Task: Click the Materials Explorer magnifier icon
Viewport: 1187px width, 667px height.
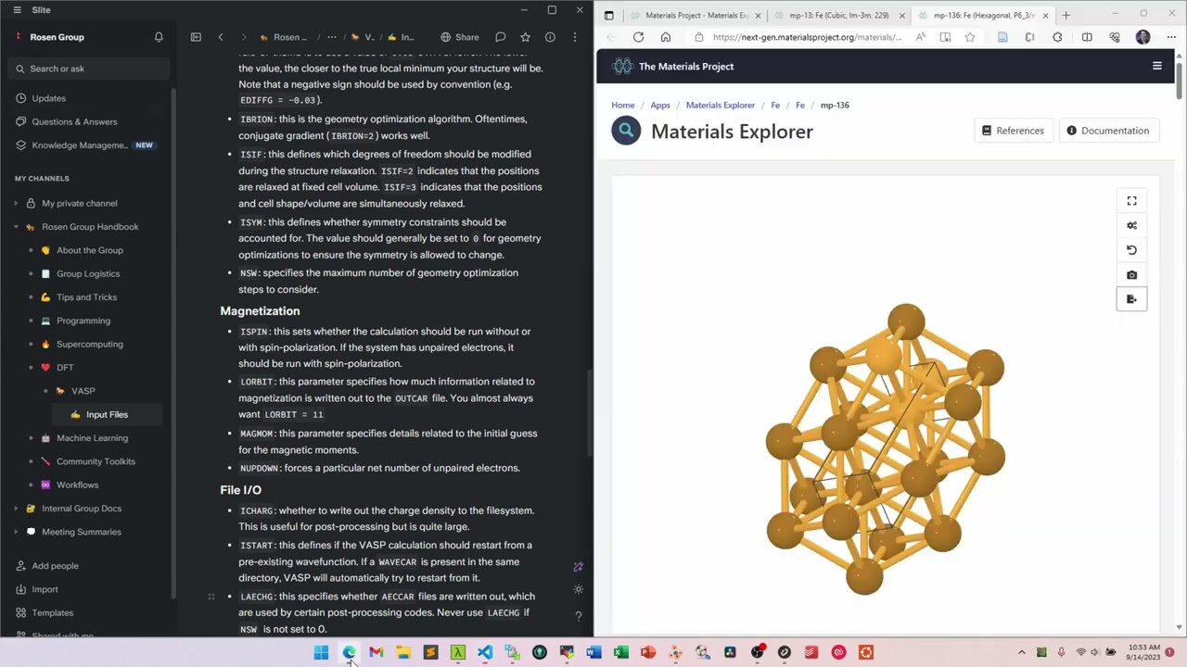Action: pyautogui.click(x=626, y=131)
